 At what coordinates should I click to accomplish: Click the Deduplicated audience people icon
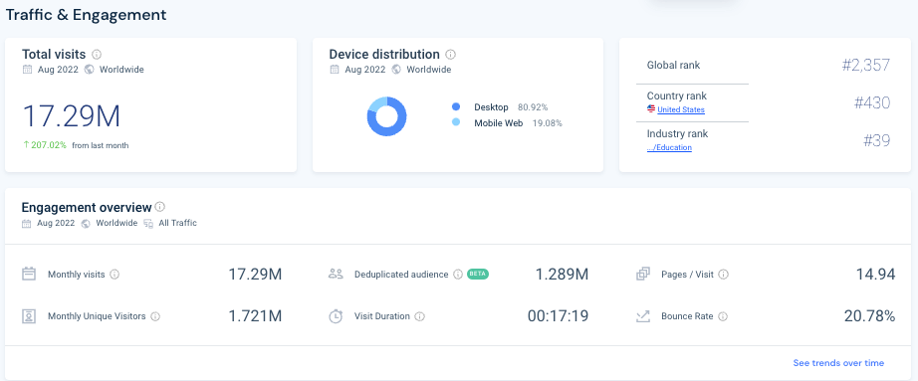336,274
